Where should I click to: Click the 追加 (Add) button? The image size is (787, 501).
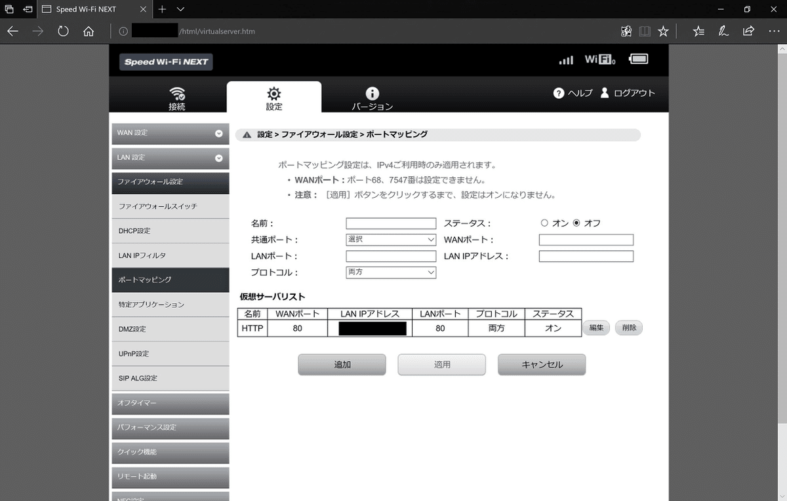(342, 365)
